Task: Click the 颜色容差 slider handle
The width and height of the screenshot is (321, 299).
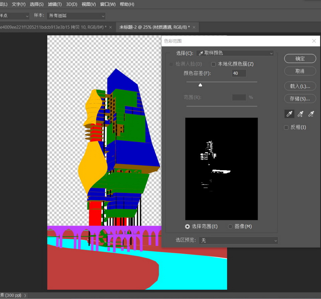Action: pyautogui.click(x=200, y=85)
